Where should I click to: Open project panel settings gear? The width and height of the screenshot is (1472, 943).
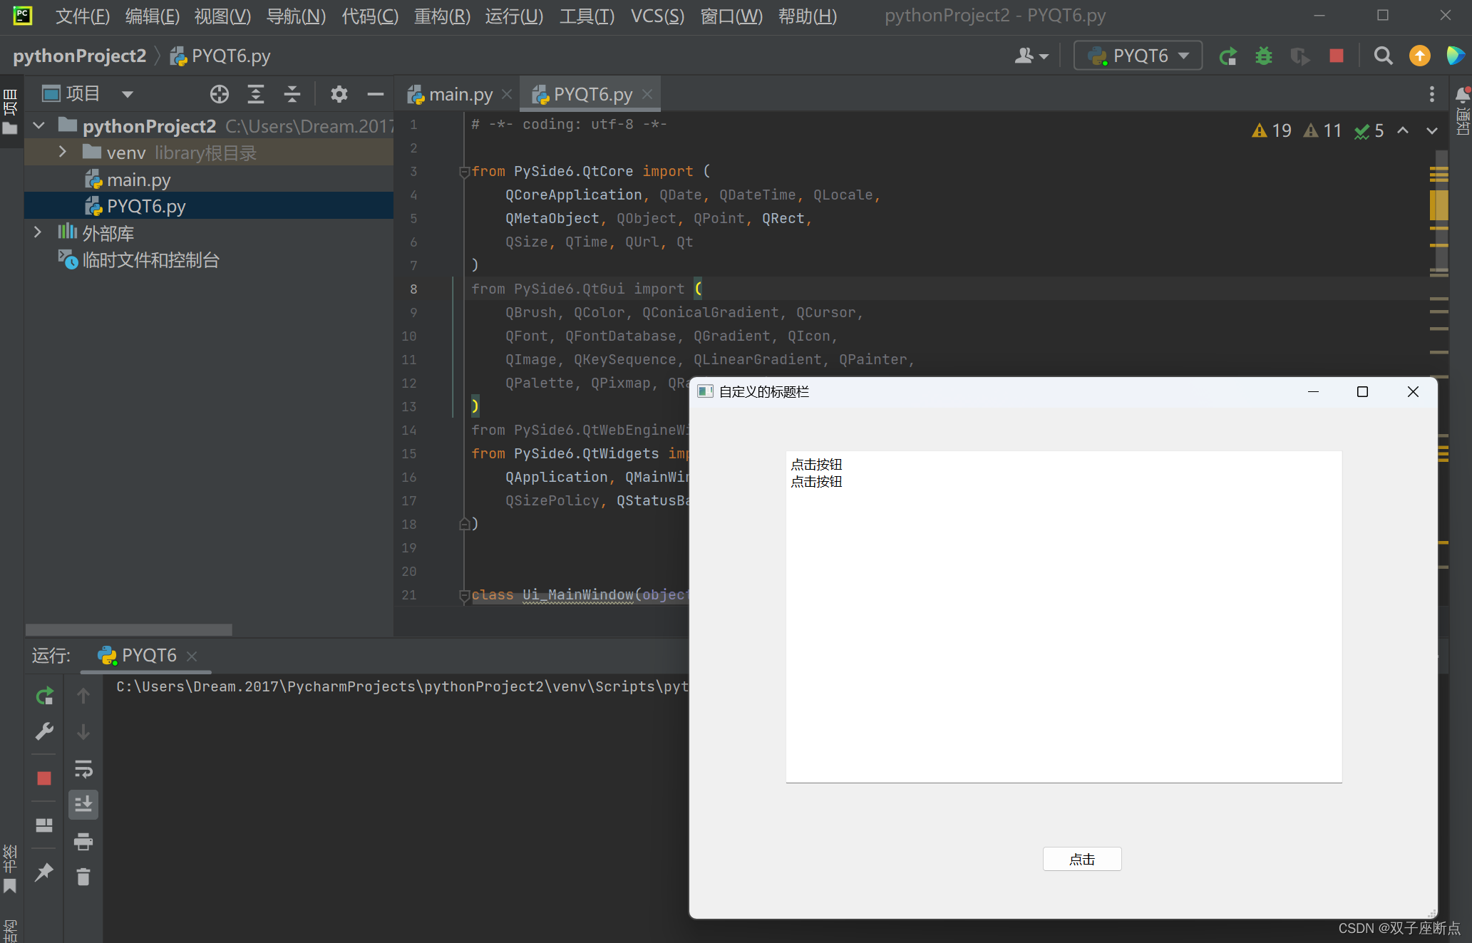coord(339,94)
